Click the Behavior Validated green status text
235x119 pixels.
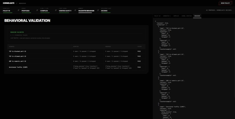[x=17, y=32]
